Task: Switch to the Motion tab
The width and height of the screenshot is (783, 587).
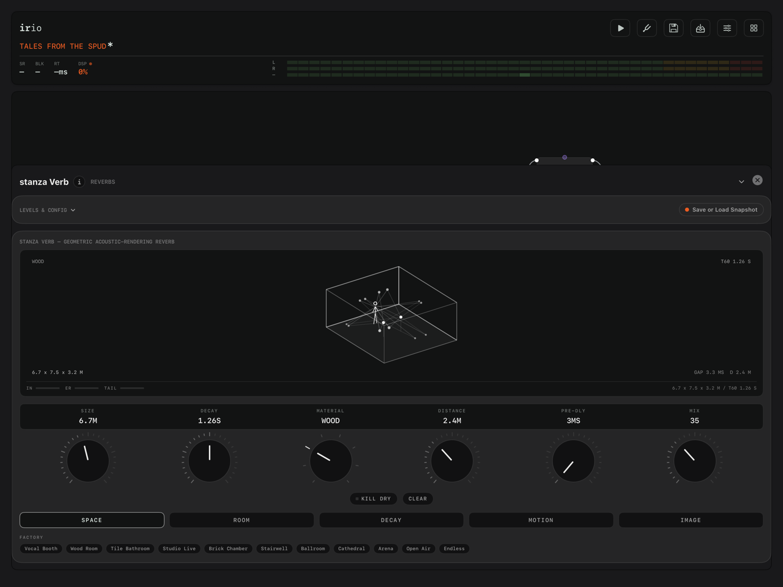Action: point(541,520)
